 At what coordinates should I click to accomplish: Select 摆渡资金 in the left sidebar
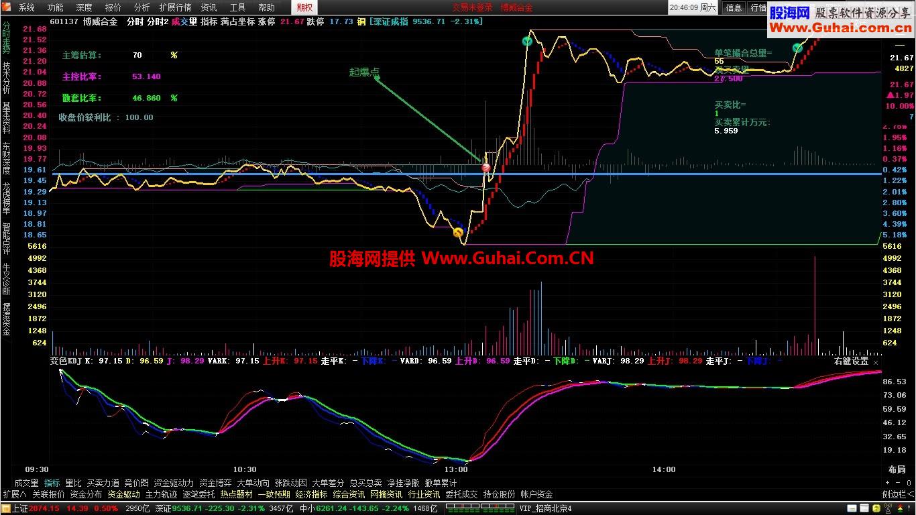[6, 319]
